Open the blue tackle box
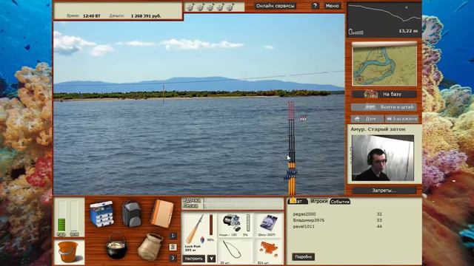This screenshot has width=474, height=266. point(101,214)
